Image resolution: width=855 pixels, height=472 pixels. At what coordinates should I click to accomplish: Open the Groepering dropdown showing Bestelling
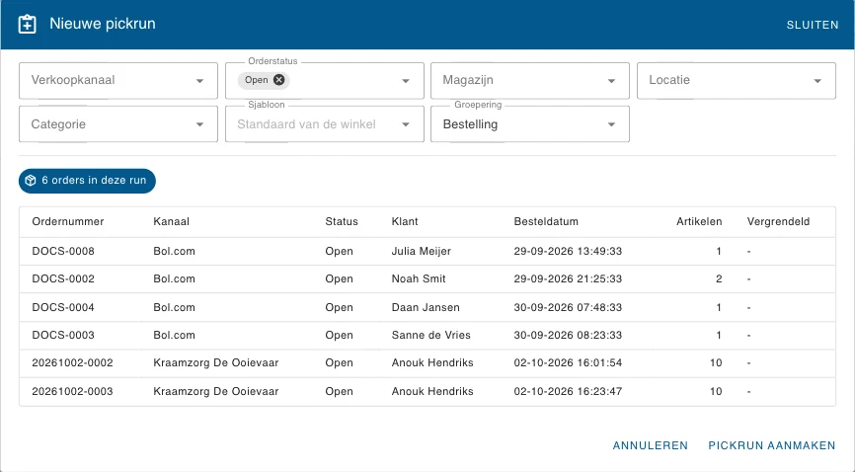[x=530, y=124]
